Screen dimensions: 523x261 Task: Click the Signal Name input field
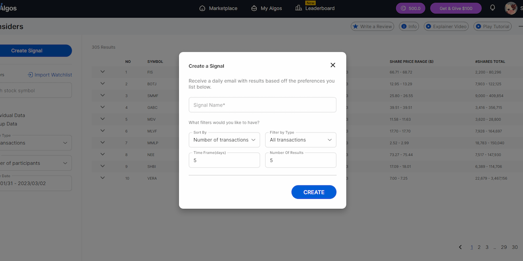coord(263,105)
